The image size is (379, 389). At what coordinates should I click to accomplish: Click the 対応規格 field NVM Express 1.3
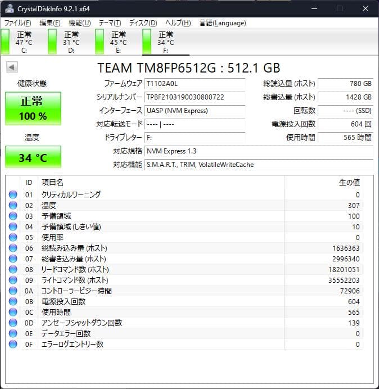pyautogui.click(x=259, y=151)
